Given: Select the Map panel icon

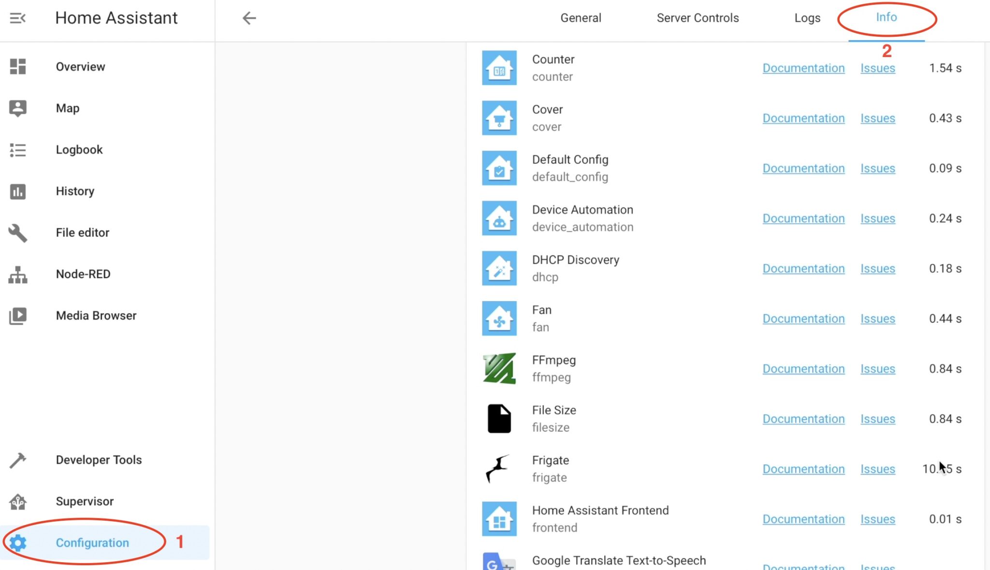Looking at the screenshot, I should tap(18, 108).
